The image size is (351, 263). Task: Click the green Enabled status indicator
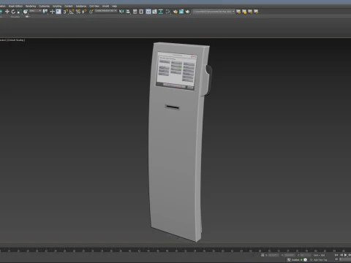coord(301,260)
